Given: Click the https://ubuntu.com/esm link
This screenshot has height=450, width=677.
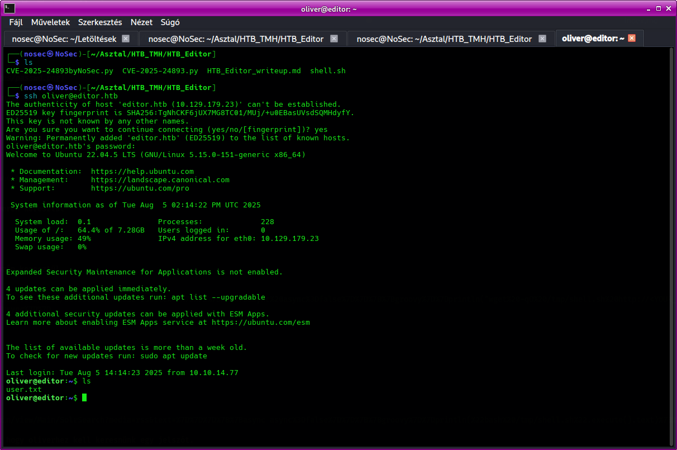Looking at the screenshot, I should pos(260,323).
